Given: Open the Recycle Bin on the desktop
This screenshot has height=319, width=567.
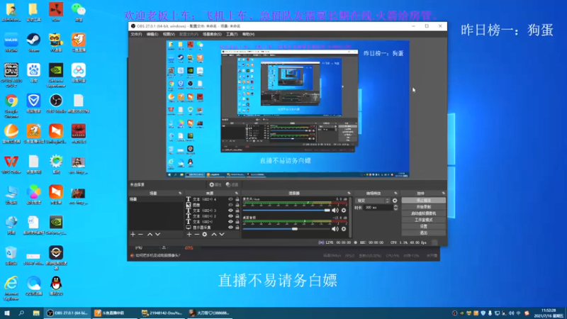Looking at the screenshot, I should point(11,256).
